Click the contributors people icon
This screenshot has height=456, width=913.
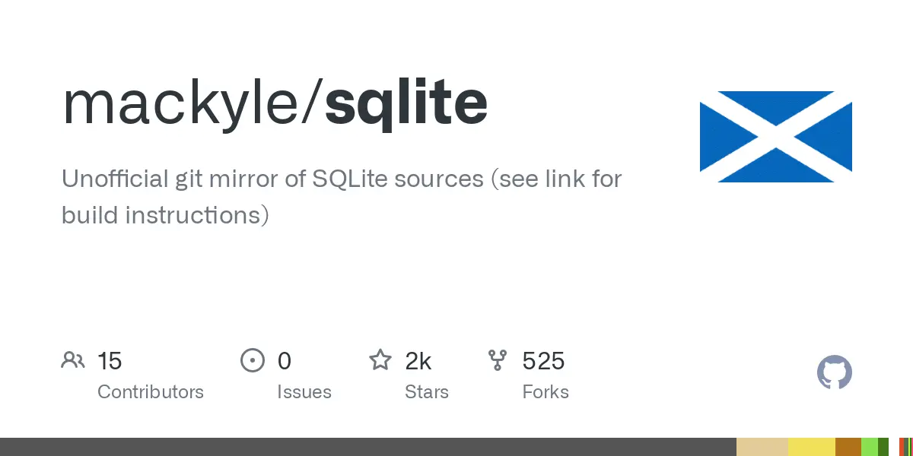[x=73, y=360]
